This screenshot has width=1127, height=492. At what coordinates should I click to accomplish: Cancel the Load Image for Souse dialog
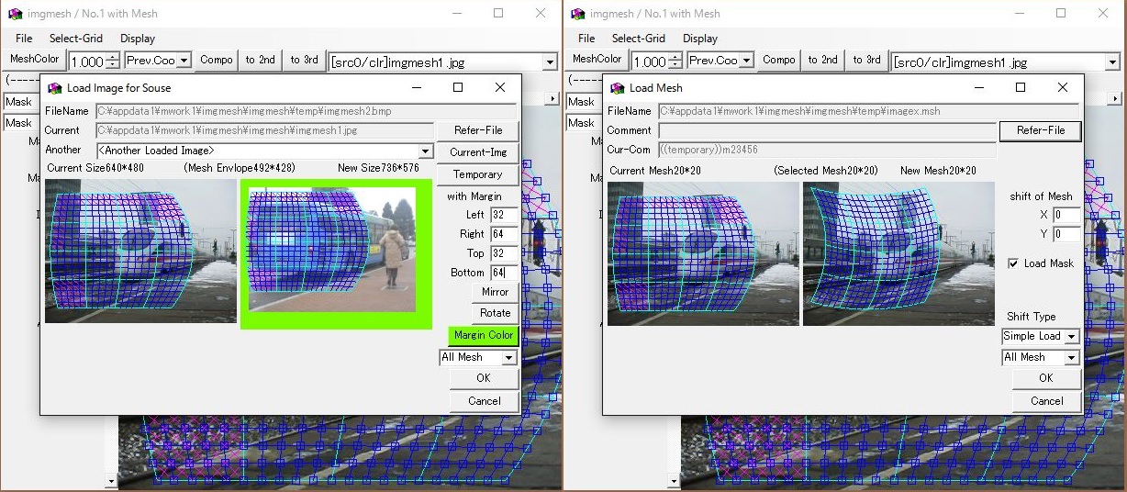(x=484, y=401)
